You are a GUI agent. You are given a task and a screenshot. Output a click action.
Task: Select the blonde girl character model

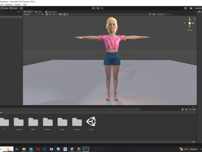pyautogui.click(x=112, y=59)
